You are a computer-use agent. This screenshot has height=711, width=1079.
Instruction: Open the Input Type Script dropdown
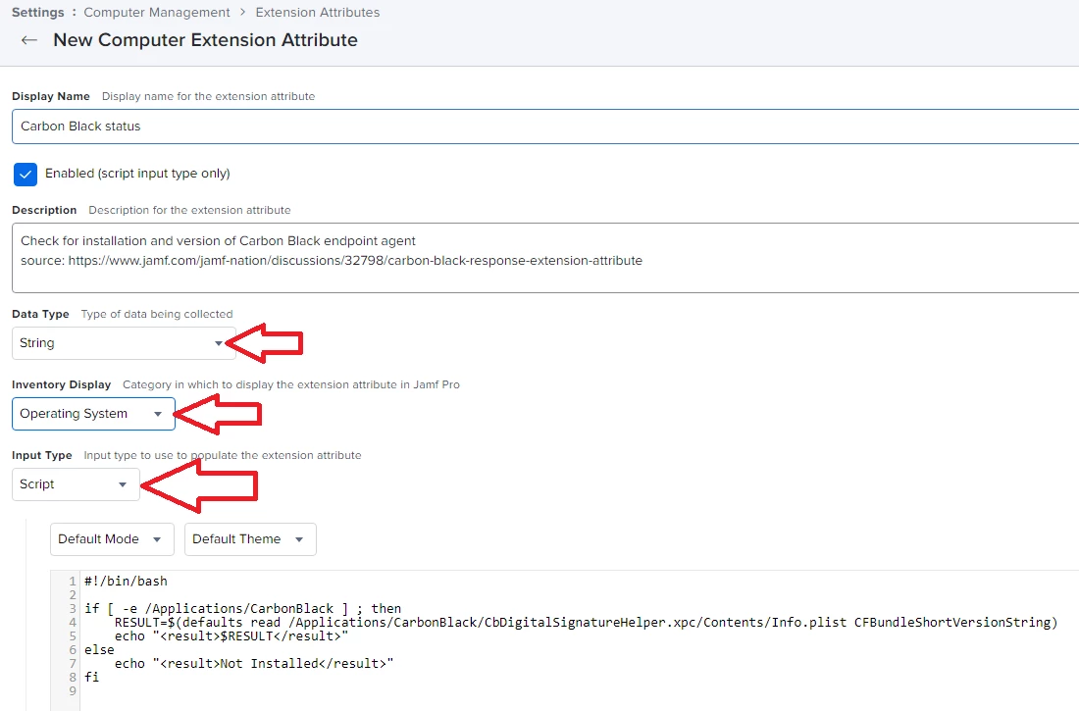(76, 483)
